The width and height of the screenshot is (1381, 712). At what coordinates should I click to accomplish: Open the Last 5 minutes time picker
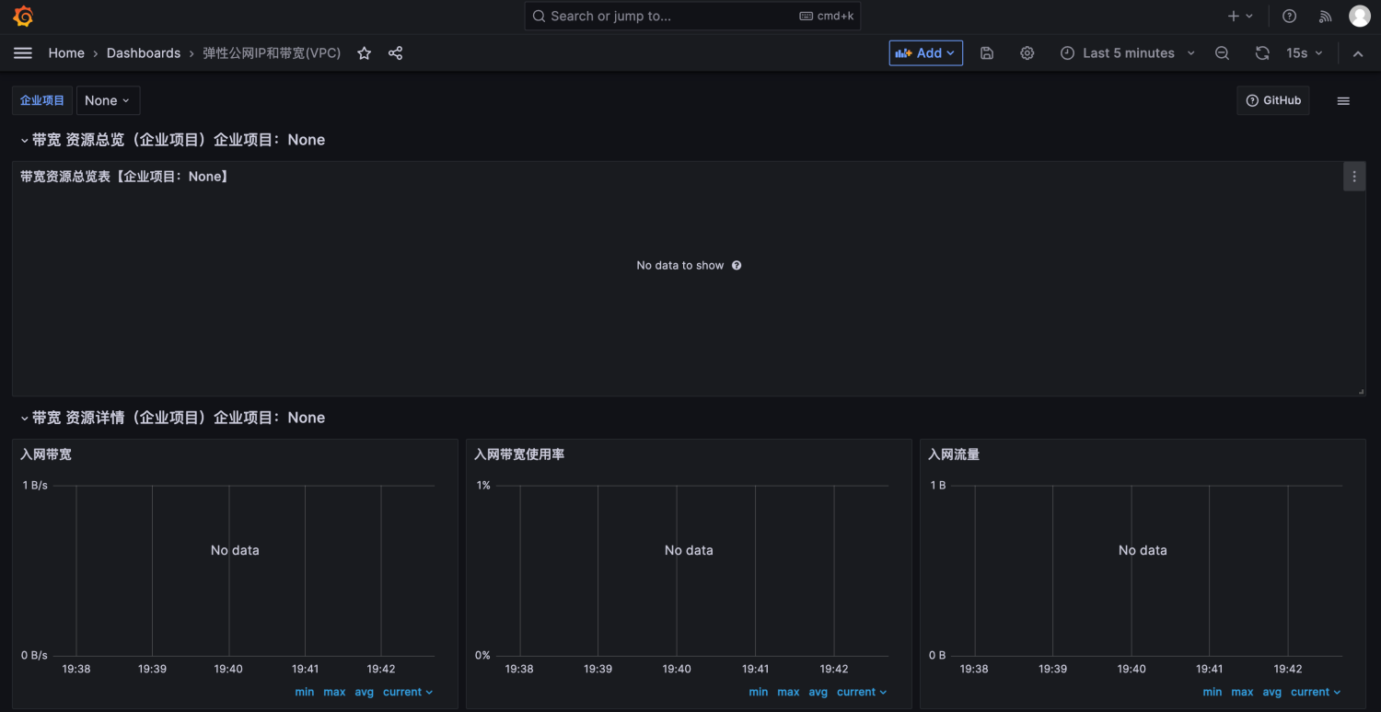pos(1128,53)
